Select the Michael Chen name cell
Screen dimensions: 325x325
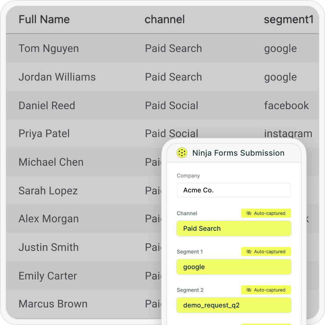[51, 162]
